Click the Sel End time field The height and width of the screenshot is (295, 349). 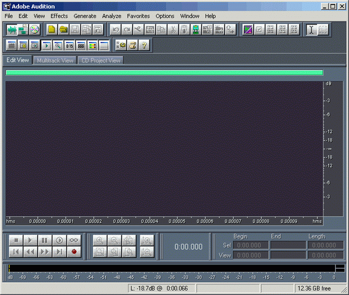coord(288,245)
